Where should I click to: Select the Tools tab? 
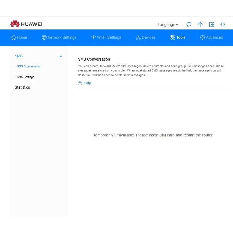(x=178, y=37)
